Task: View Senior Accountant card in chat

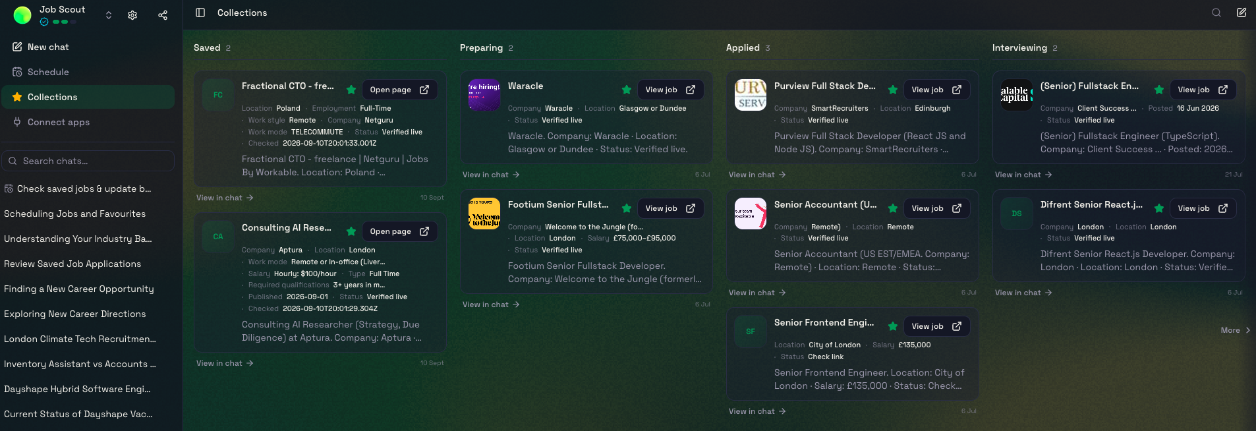Action: pos(757,293)
